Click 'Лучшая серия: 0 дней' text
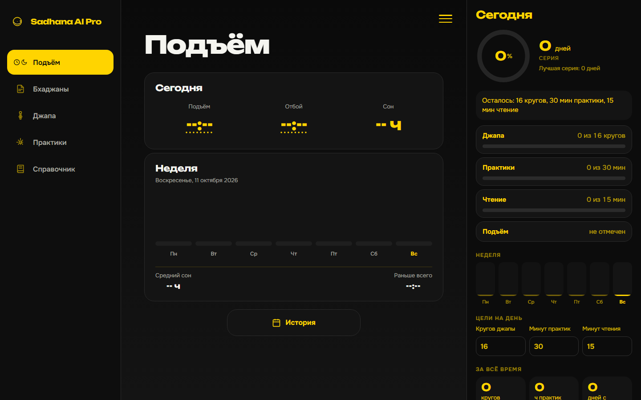Screen dimensions: 641x400 pos(569,68)
